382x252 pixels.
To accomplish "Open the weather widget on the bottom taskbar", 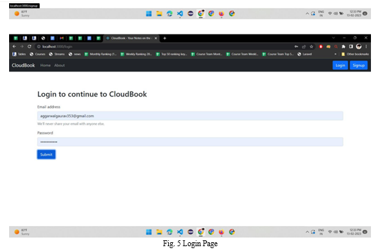I will point(22,232).
